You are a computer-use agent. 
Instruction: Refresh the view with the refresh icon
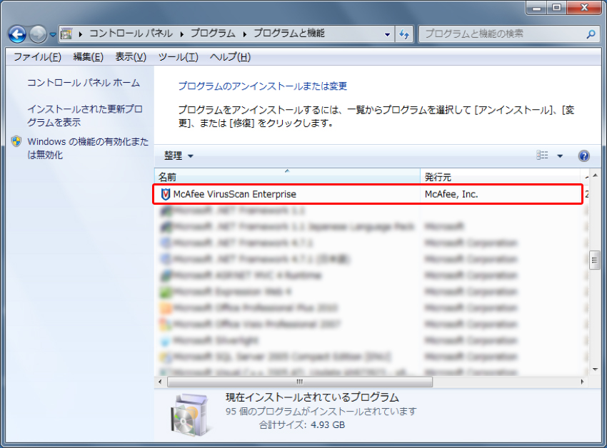tap(404, 34)
